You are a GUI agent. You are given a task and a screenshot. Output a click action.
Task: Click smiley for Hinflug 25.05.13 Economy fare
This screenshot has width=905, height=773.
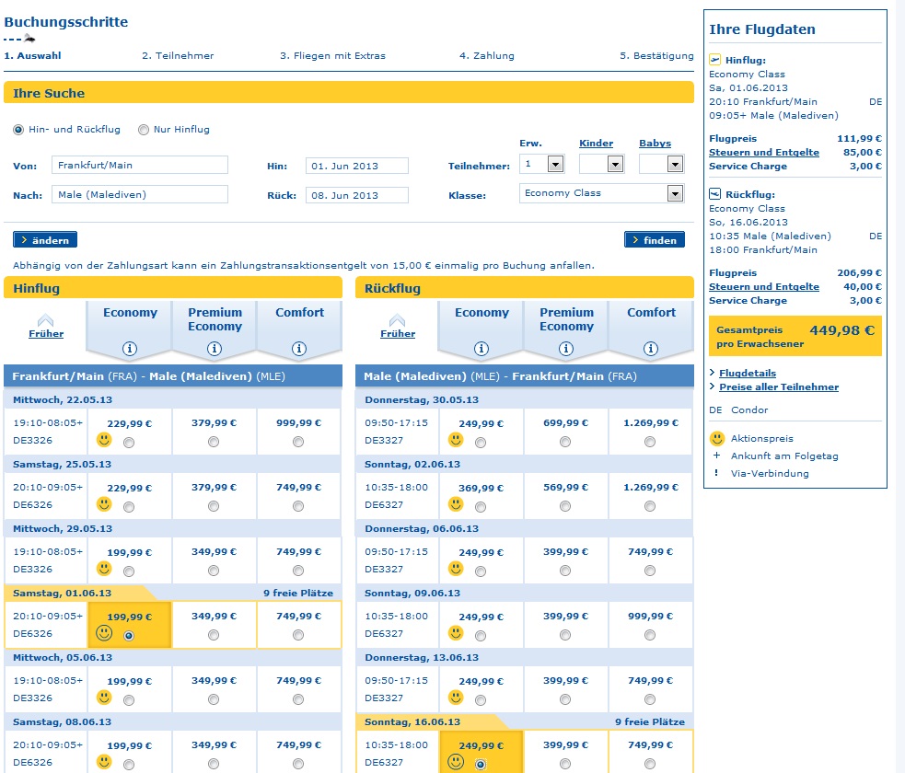(104, 505)
